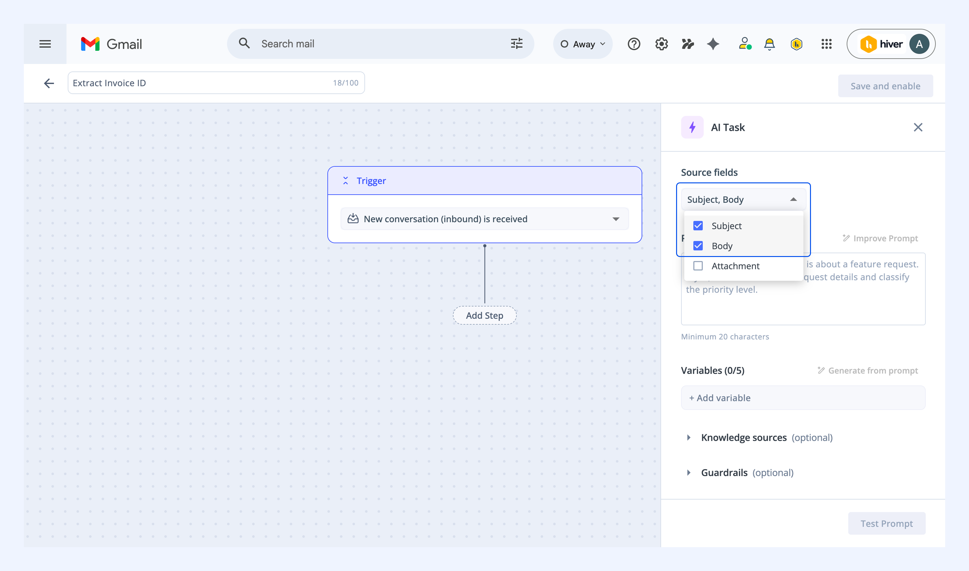Uncheck the Subject checkbox
969x571 pixels.
click(x=698, y=225)
